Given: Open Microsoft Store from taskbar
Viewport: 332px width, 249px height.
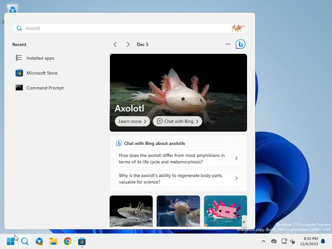Looking at the screenshot, I should pos(82,241).
